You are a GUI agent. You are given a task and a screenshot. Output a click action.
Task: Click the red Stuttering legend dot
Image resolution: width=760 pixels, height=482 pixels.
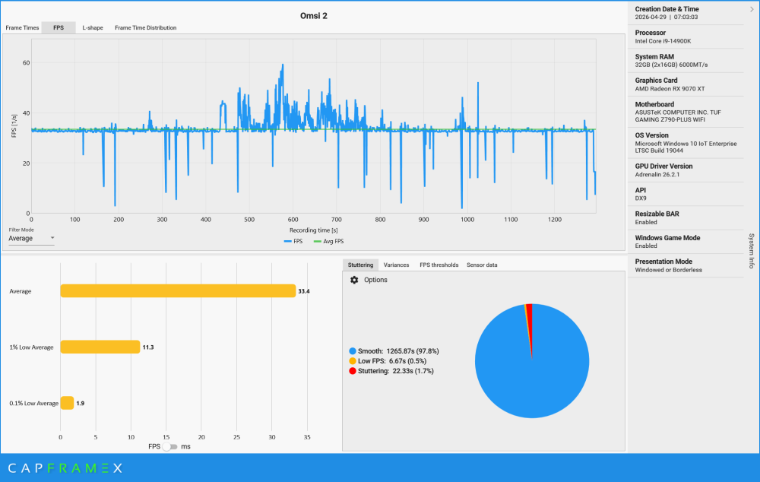[x=353, y=371]
